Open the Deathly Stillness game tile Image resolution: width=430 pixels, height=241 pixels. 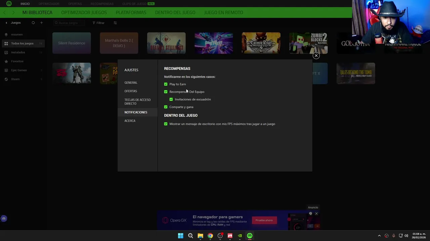(x=166, y=43)
